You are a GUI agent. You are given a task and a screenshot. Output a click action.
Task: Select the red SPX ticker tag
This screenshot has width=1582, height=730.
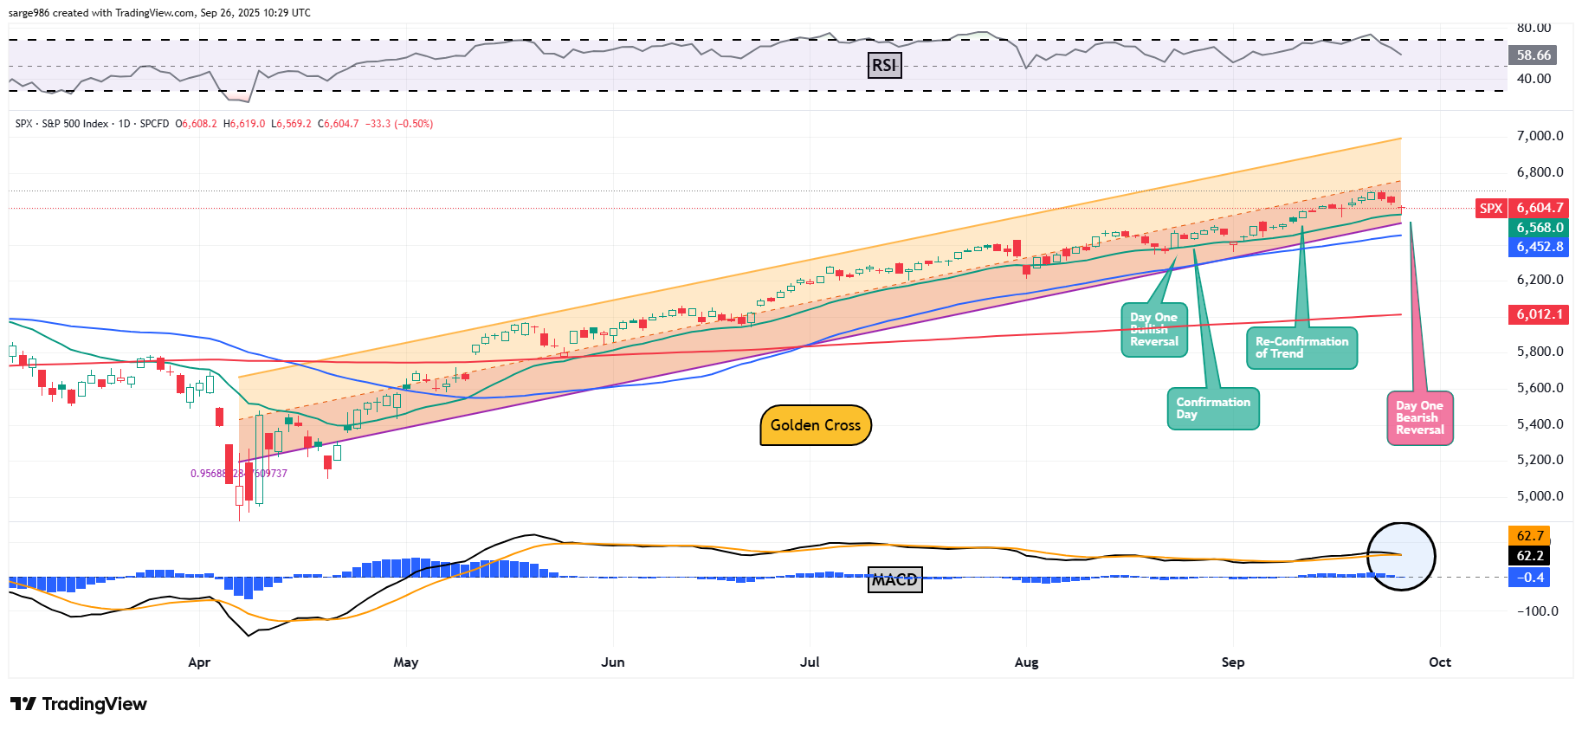pyautogui.click(x=1490, y=208)
